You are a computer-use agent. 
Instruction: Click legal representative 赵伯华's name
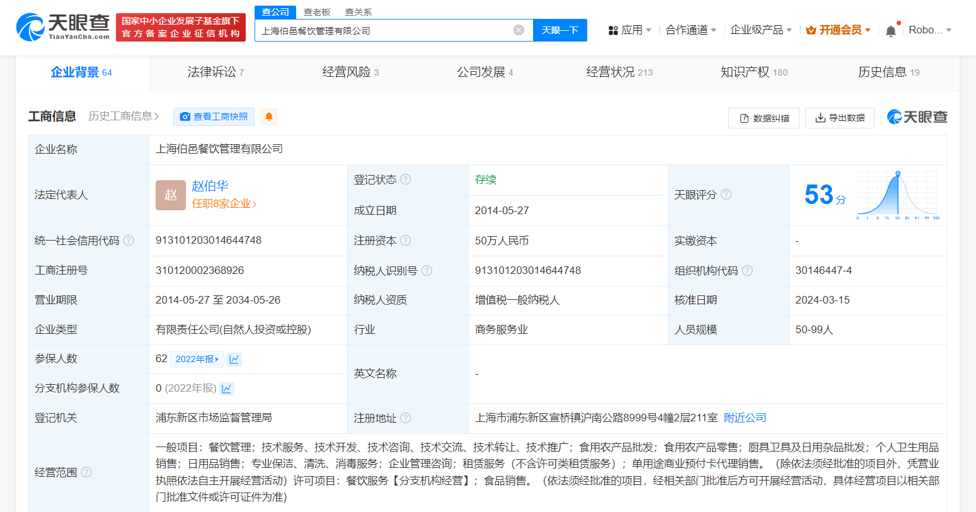(x=209, y=186)
